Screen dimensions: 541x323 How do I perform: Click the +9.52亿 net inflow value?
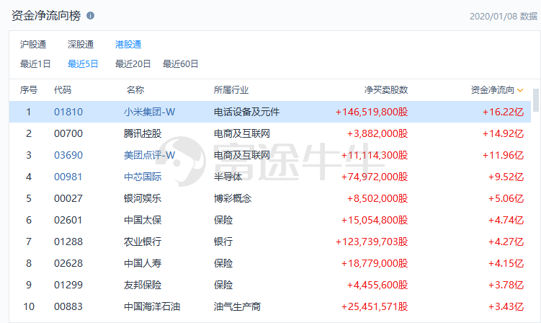(506, 177)
